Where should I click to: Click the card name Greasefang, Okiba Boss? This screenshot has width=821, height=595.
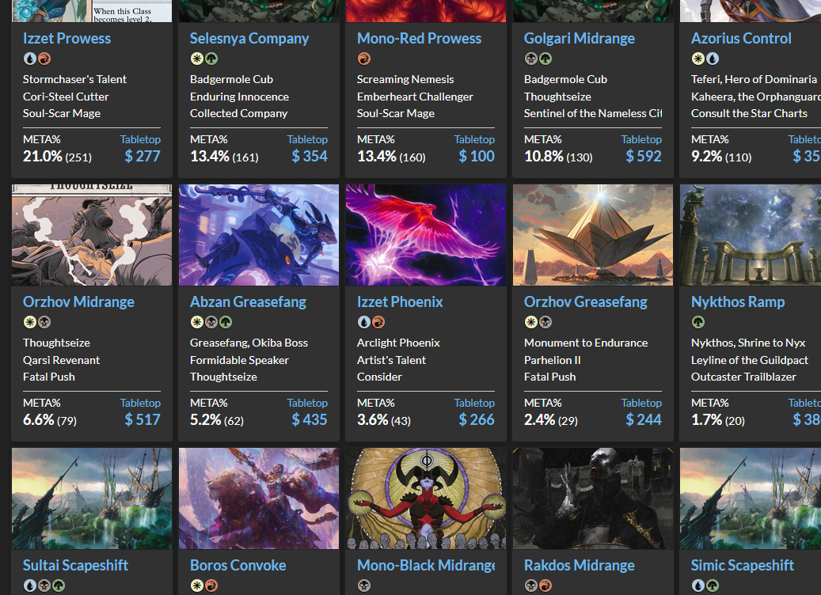coord(249,343)
